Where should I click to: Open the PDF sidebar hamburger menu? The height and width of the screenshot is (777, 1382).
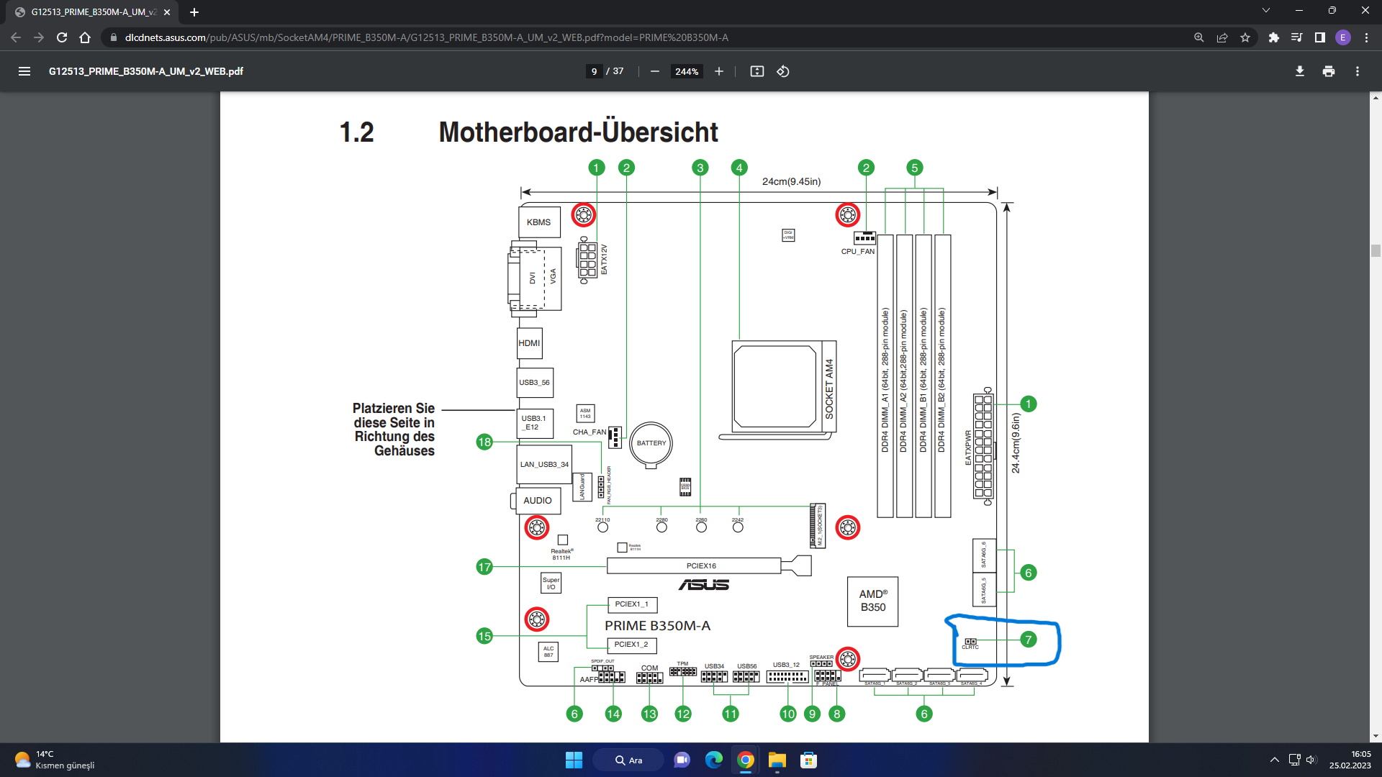(24, 71)
